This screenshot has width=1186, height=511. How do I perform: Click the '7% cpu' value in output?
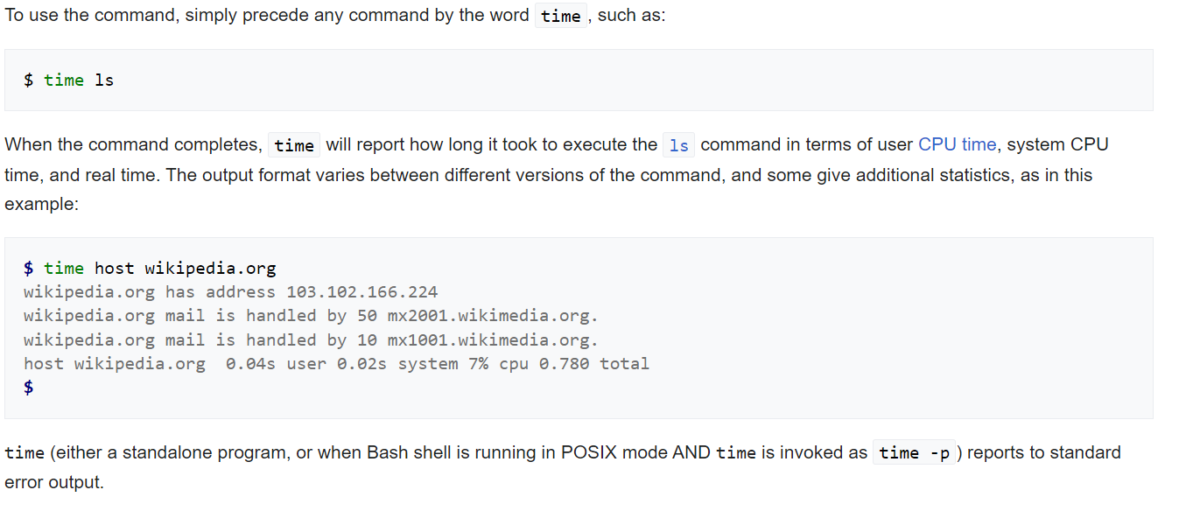(x=499, y=363)
